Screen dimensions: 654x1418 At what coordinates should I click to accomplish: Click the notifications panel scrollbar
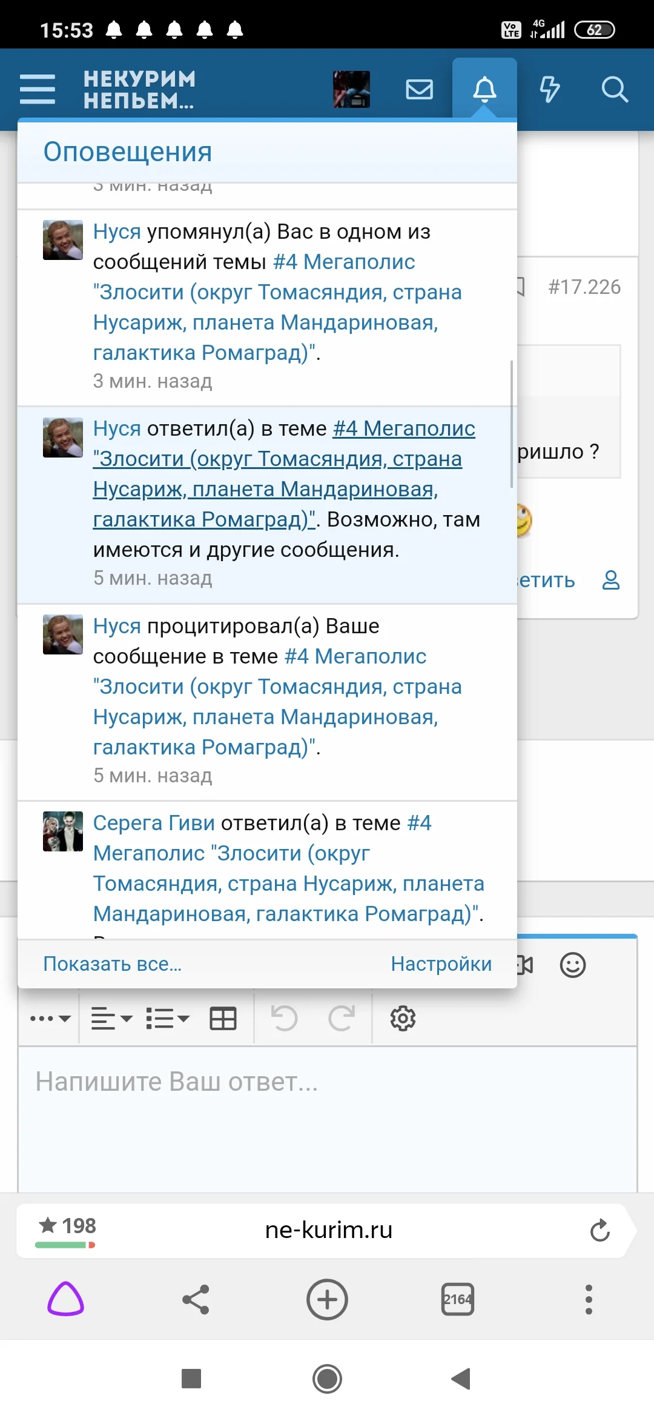click(512, 424)
